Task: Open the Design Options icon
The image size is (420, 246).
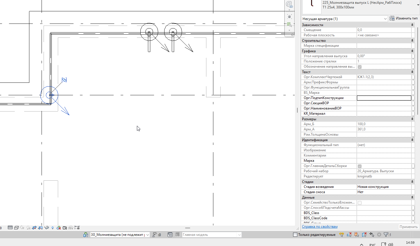Action: tap(170, 235)
